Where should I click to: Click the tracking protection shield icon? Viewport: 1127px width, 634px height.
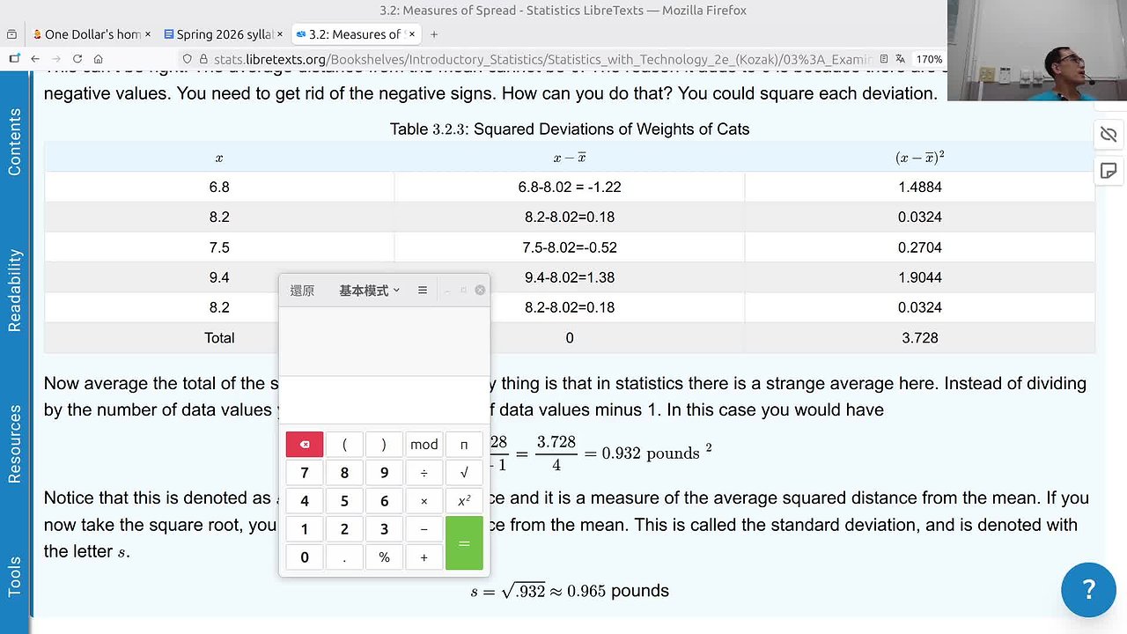coord(188,59)
